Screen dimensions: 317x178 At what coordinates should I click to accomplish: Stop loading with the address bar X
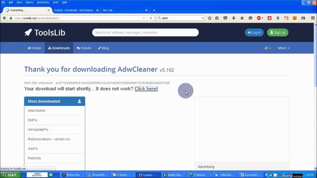click(x=151, y=18)
